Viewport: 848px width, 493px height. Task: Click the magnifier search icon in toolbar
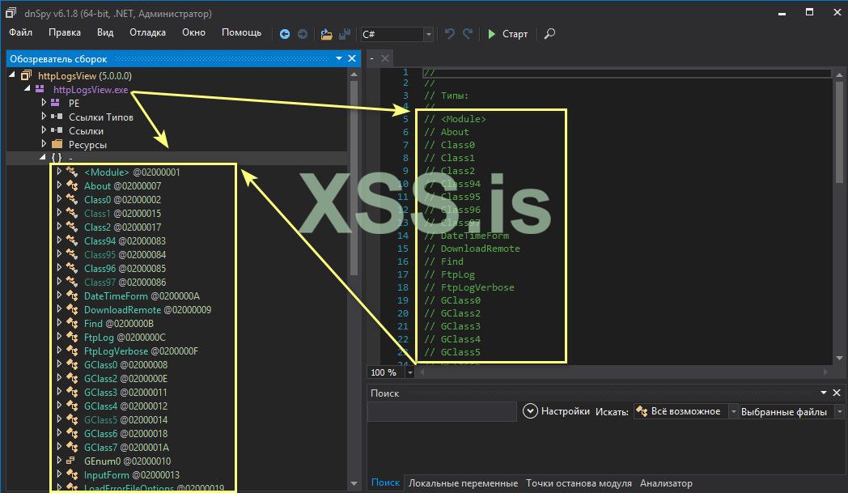tap(549, 34)
